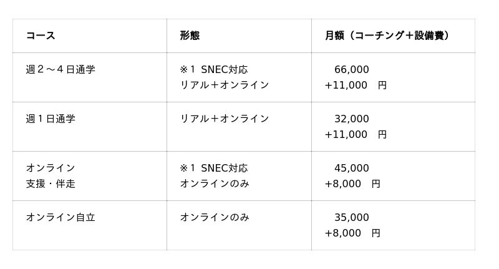
Task: Click the コース column header
Action: pos(41,36)
